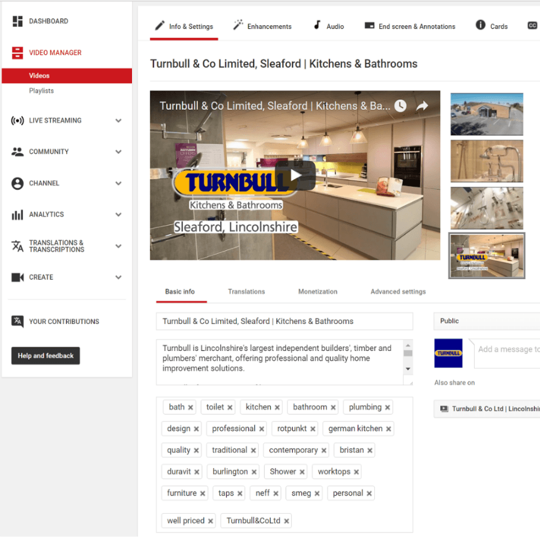This screenshot has width=540, height=540.
Task: Select the bath taps thumbnail
Action: click(487, 161)
